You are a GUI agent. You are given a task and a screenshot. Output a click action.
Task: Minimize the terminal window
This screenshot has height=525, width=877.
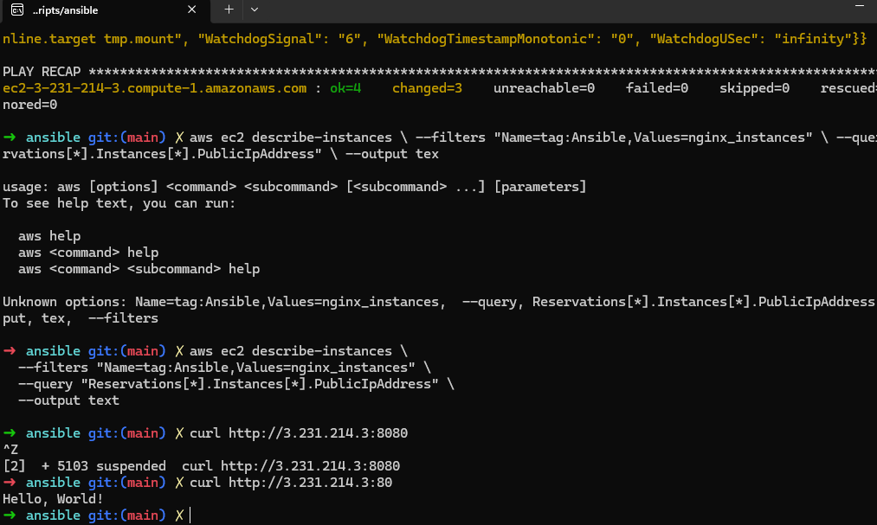coord(860,9)
